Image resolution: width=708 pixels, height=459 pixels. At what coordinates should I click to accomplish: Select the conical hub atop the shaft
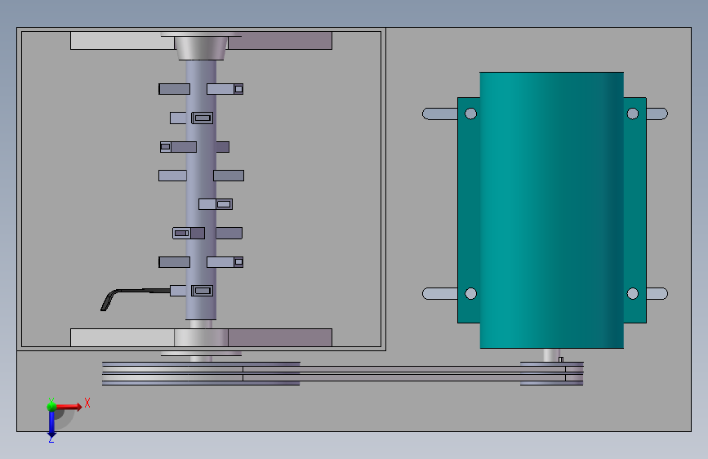coord(201,48)
